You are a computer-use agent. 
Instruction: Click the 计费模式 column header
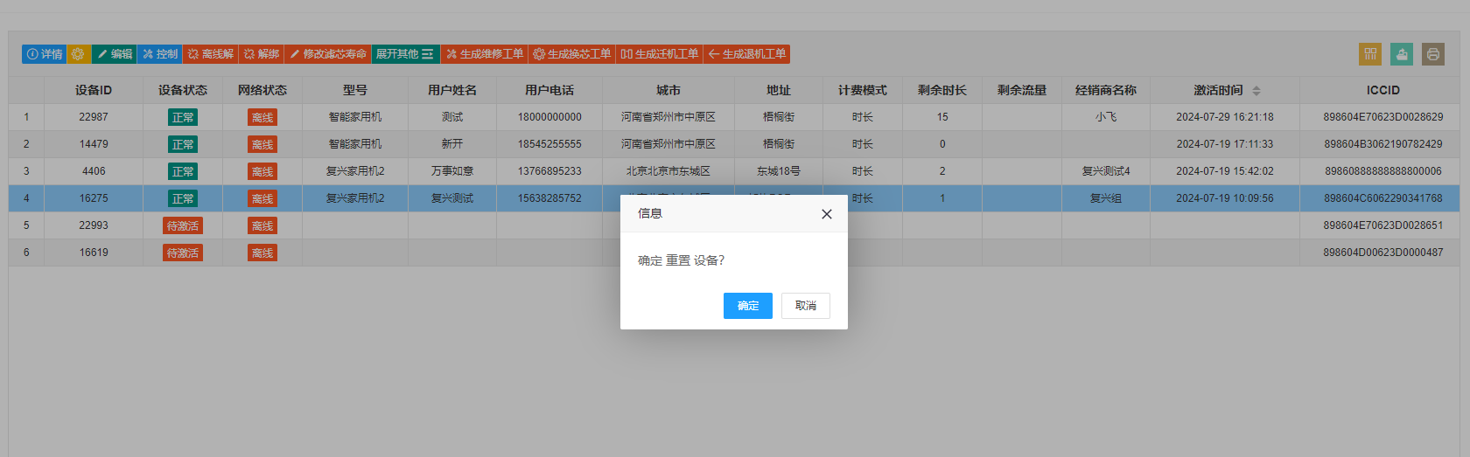[x=863, y=91]
